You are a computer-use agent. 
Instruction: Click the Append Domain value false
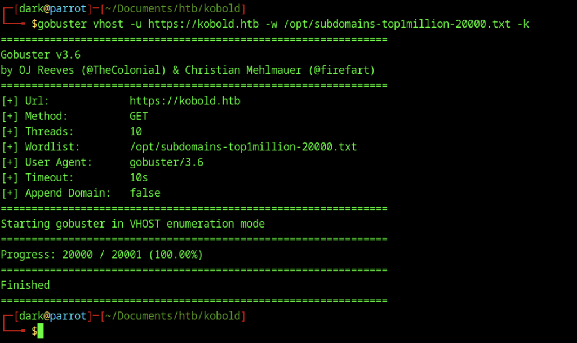(145, 193)
